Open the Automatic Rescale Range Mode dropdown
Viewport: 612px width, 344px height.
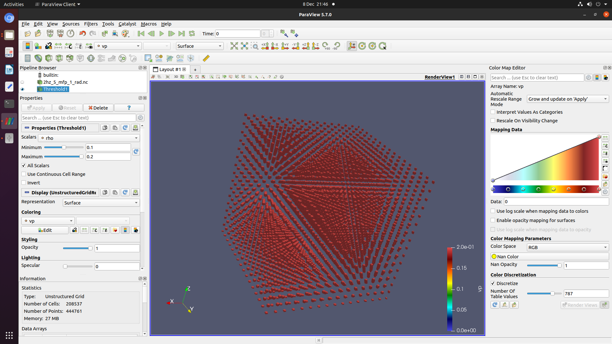[567, 99]
